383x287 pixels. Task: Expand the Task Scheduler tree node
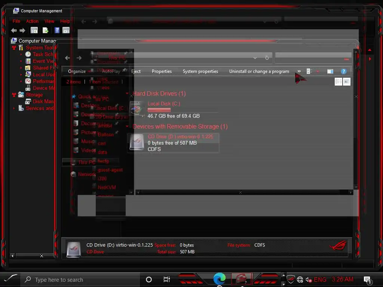21,55
